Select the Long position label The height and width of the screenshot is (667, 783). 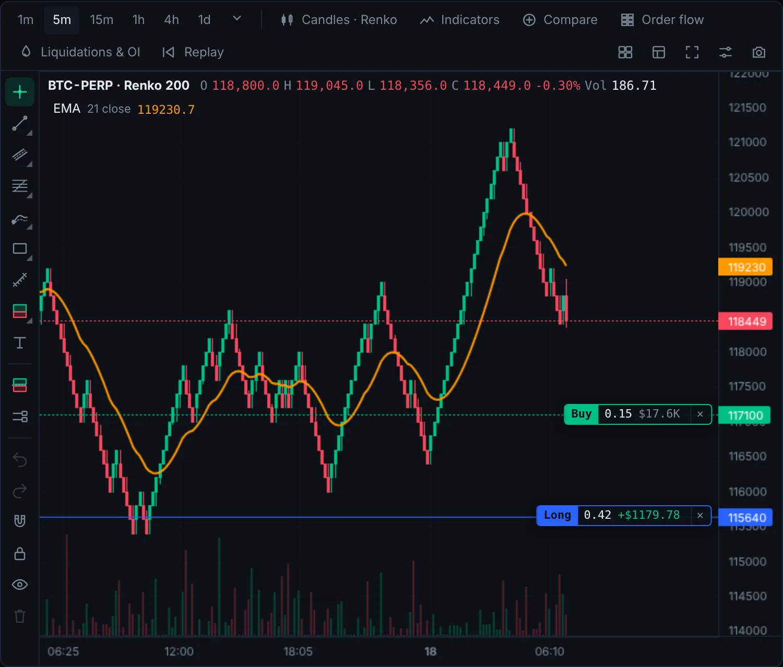coord(557,516)
